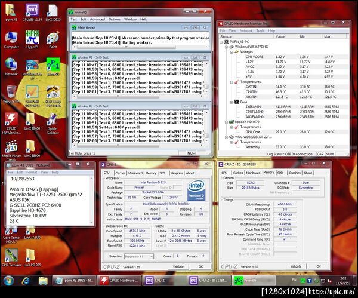
Task: Collapse the PORN_43-PC tree node
Action: pyautogui.click(x=221, y=42)
